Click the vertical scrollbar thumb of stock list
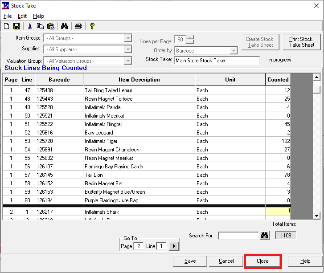Screen dimensions: 324x273 point(316,90)
